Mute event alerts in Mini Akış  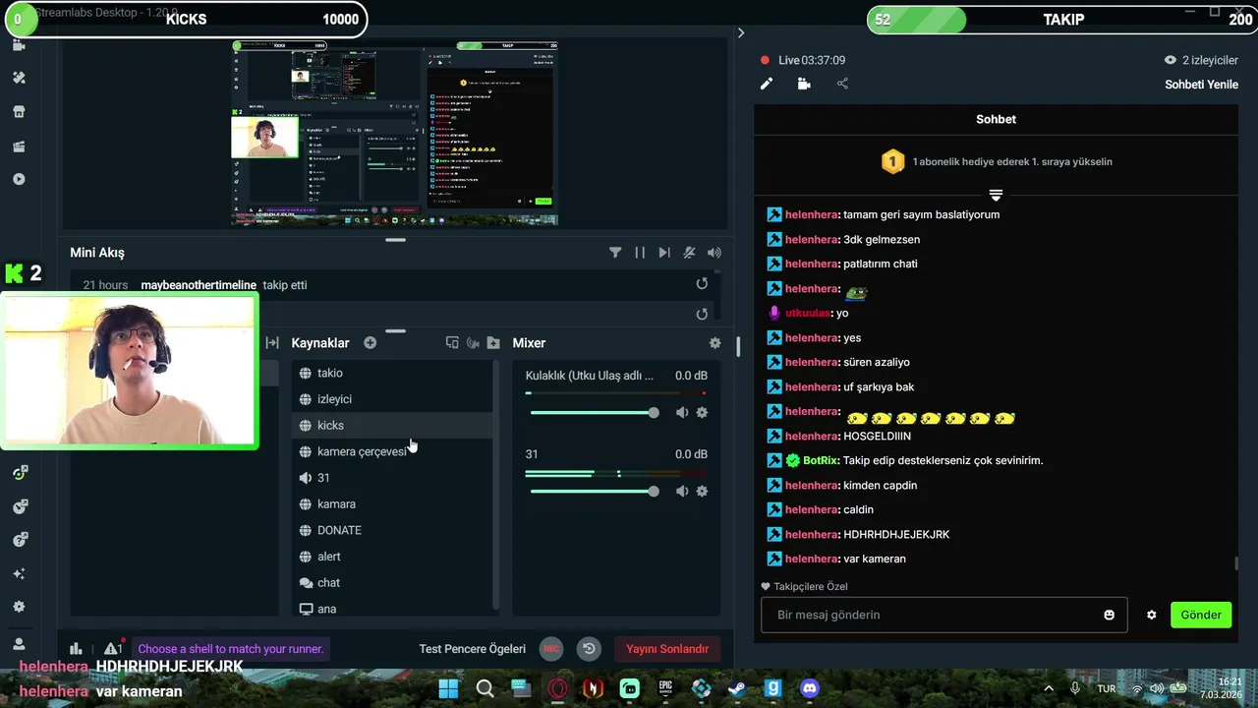click(690, 253)
